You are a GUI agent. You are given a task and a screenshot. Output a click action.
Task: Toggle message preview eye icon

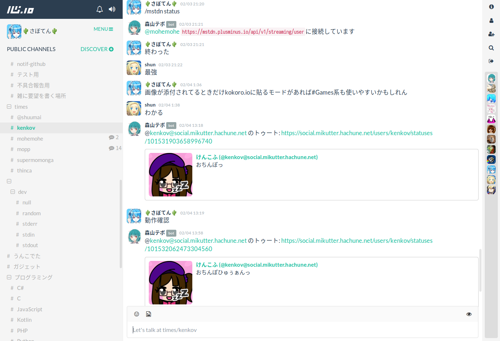pos(469,314)
